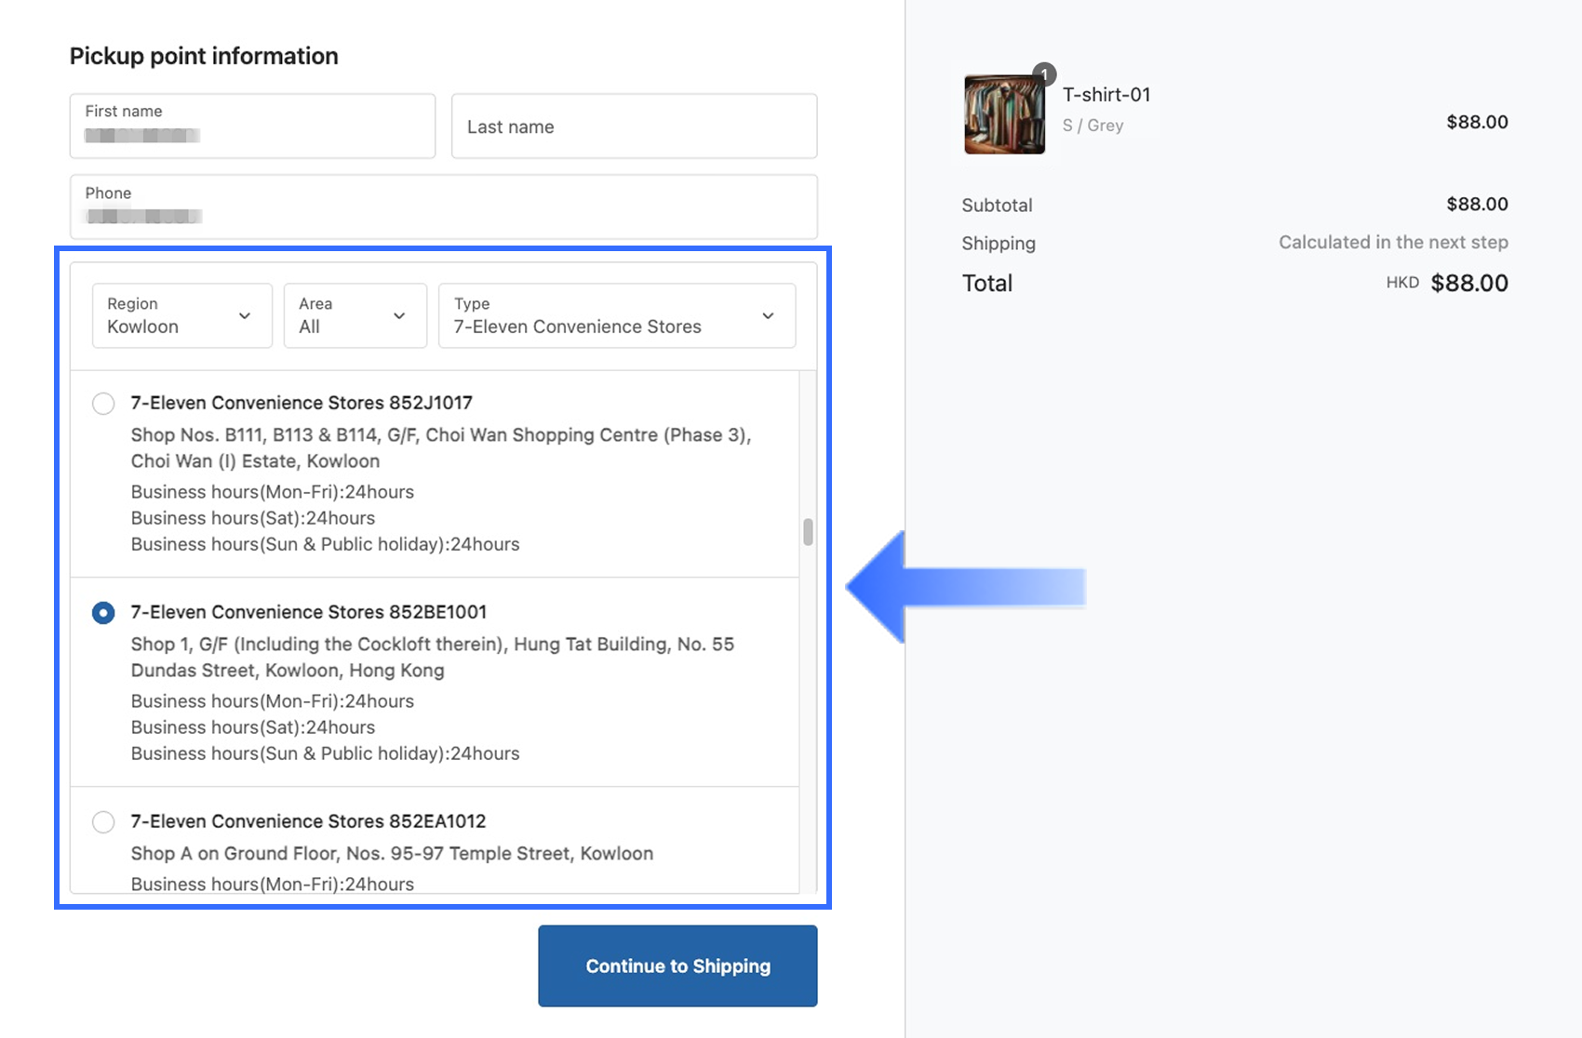
Task: Open the Region dropdown showing Kowloon
Action: [181, 316]
